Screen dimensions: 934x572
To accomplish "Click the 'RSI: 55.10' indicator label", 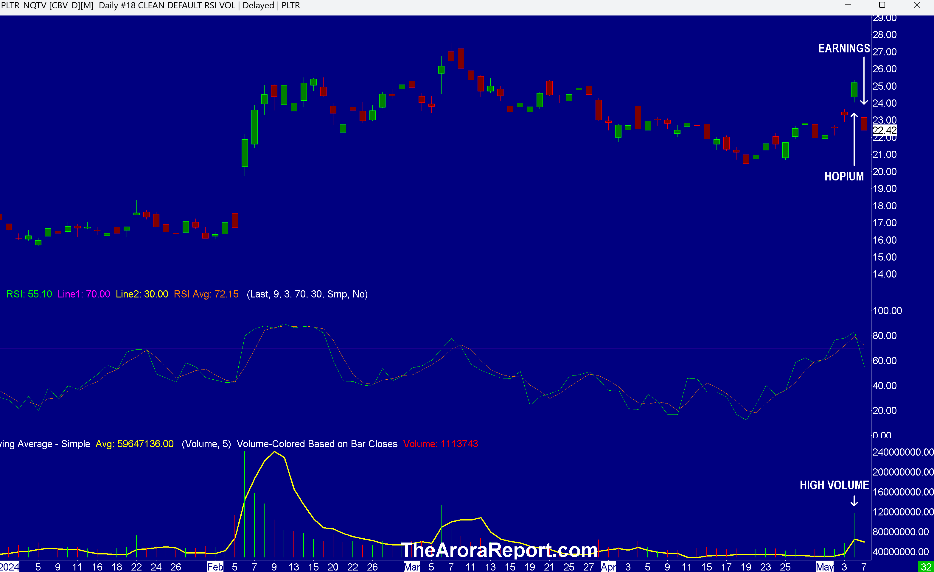I will tap(29, 294).
